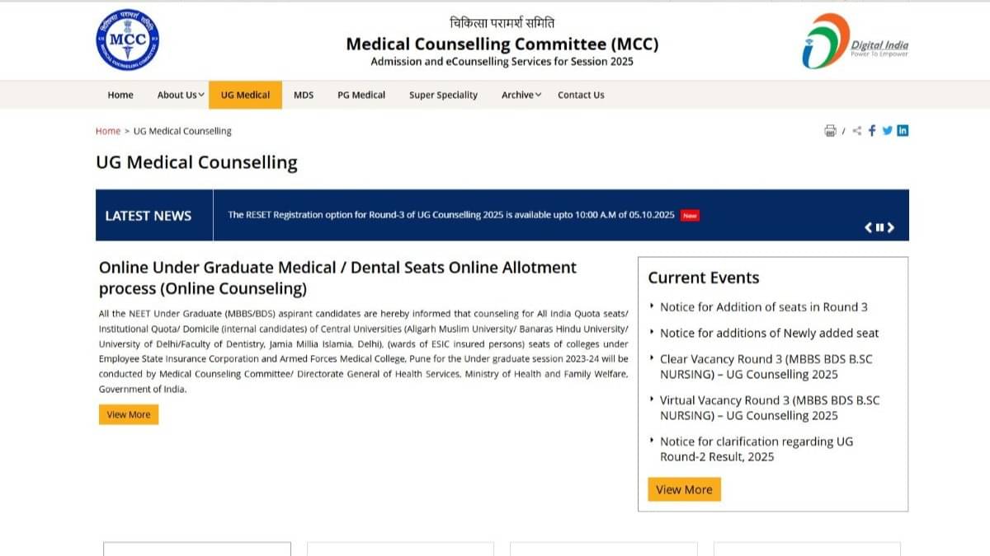Pause the Latest News ticker
990x556 pixels.
879,227
